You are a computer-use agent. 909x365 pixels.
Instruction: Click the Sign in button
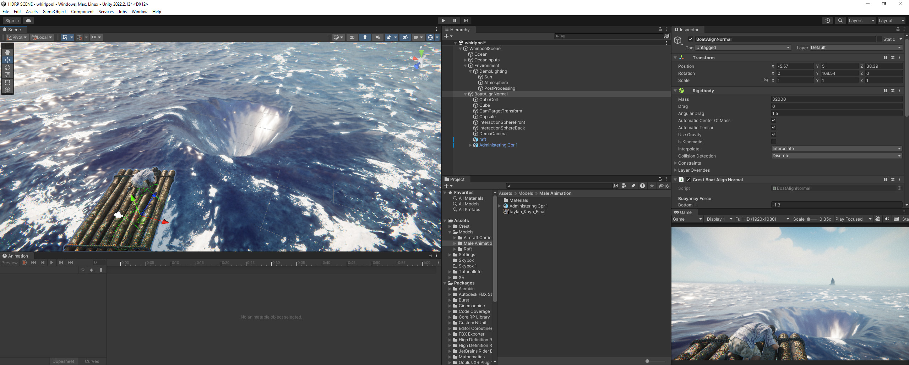[x=11, y=20]
